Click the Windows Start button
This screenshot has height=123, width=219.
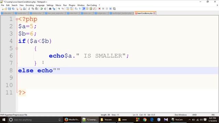coord(4,120)
